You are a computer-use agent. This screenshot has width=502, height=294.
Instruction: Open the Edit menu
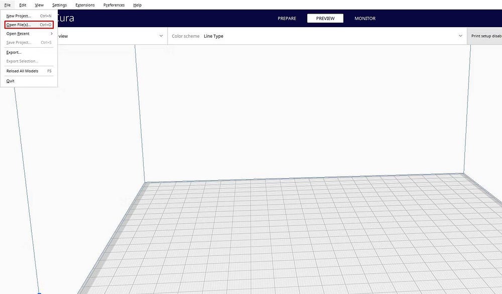point(23,5)
